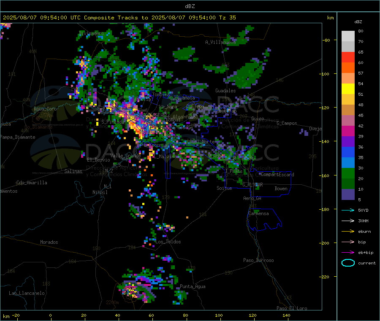The width and height of the screenshot is (380, 321).
Task: Click the '140' tick on horizontal km axis
Action: [x=286, y=315]
